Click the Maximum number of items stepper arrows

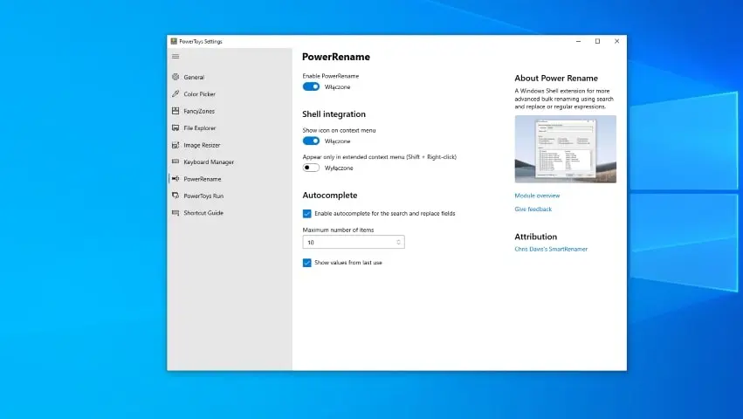pyautogui.click(x=399, y=242)
